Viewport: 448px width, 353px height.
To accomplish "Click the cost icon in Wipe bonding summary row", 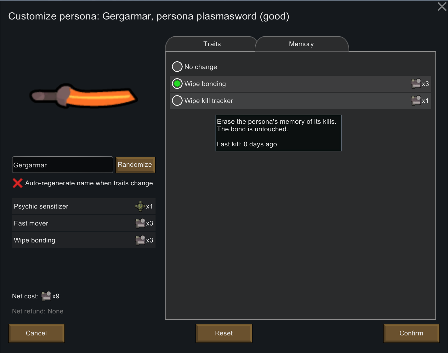I will click(140, 240).
